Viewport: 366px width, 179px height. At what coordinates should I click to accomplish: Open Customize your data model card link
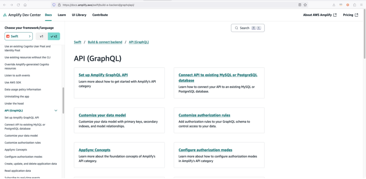point(102,115)
